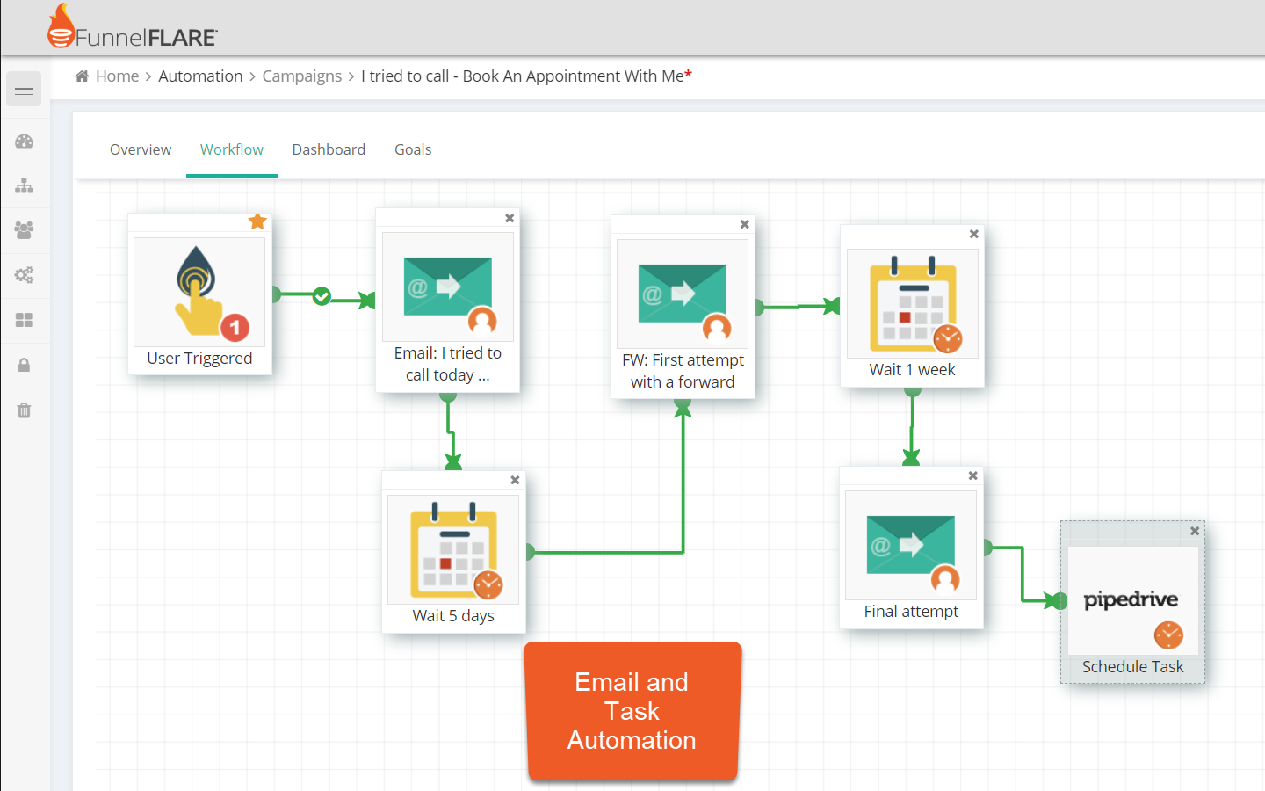Click the hierarchy sitemap sidebar icon
Viewport: 1265px width, 791px height.
(24, 185)
